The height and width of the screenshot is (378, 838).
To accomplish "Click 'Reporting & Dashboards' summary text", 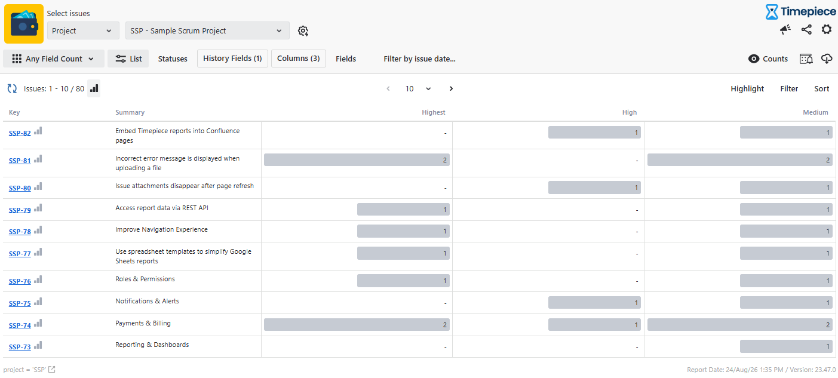I will (152, 345).
